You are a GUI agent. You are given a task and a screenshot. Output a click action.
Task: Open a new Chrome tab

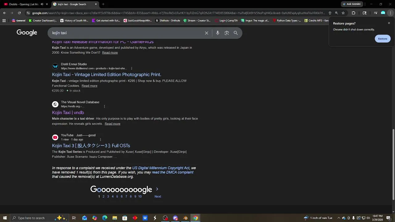click(x=103, y=4)
